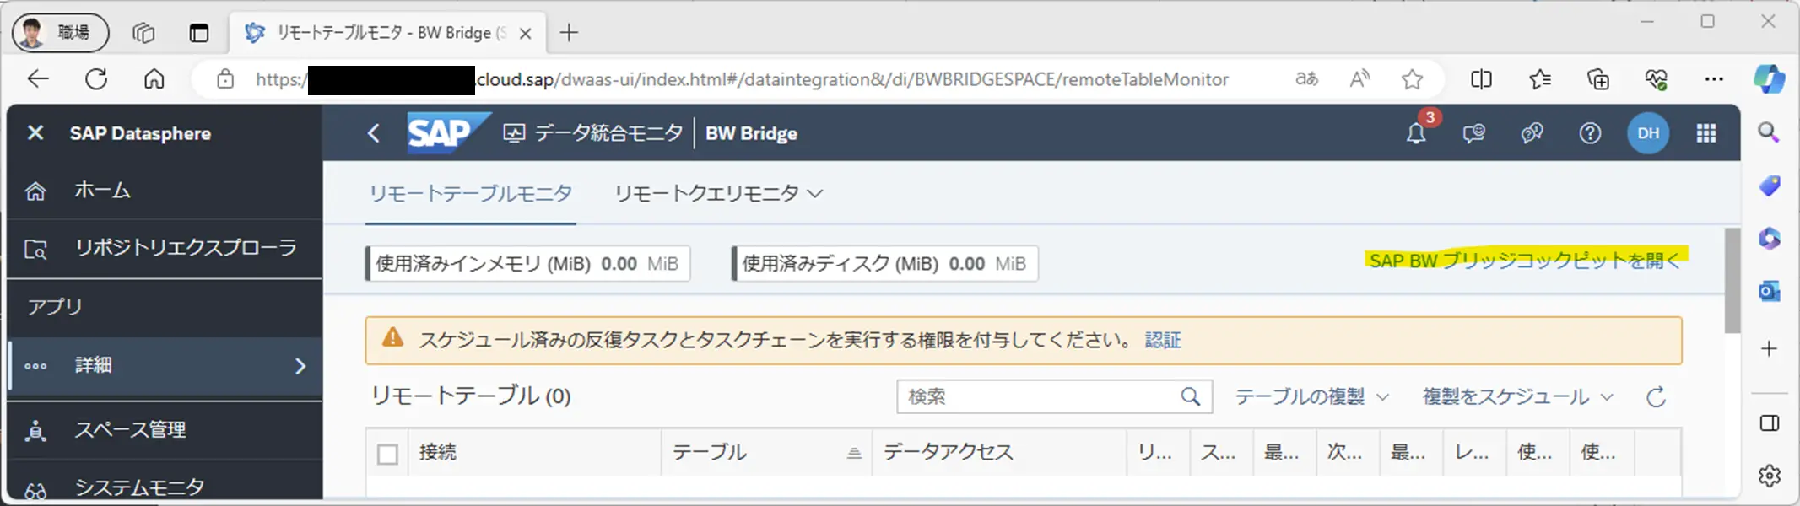Open a new browser tab

pos(569,33)
